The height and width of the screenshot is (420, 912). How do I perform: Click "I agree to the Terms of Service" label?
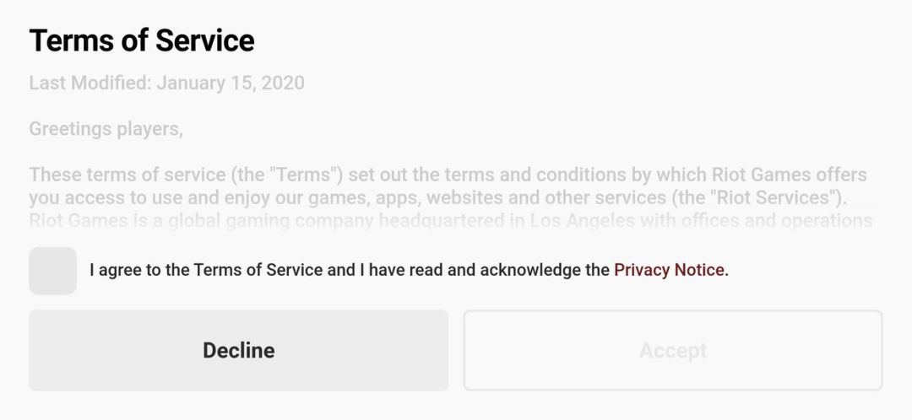[x=206, y=270]
